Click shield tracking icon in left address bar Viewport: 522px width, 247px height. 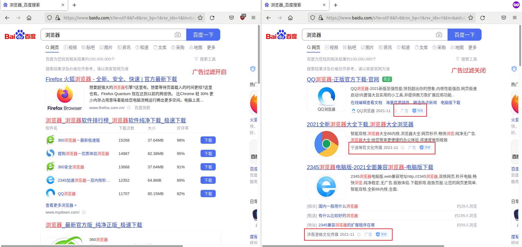click(50, 18)
